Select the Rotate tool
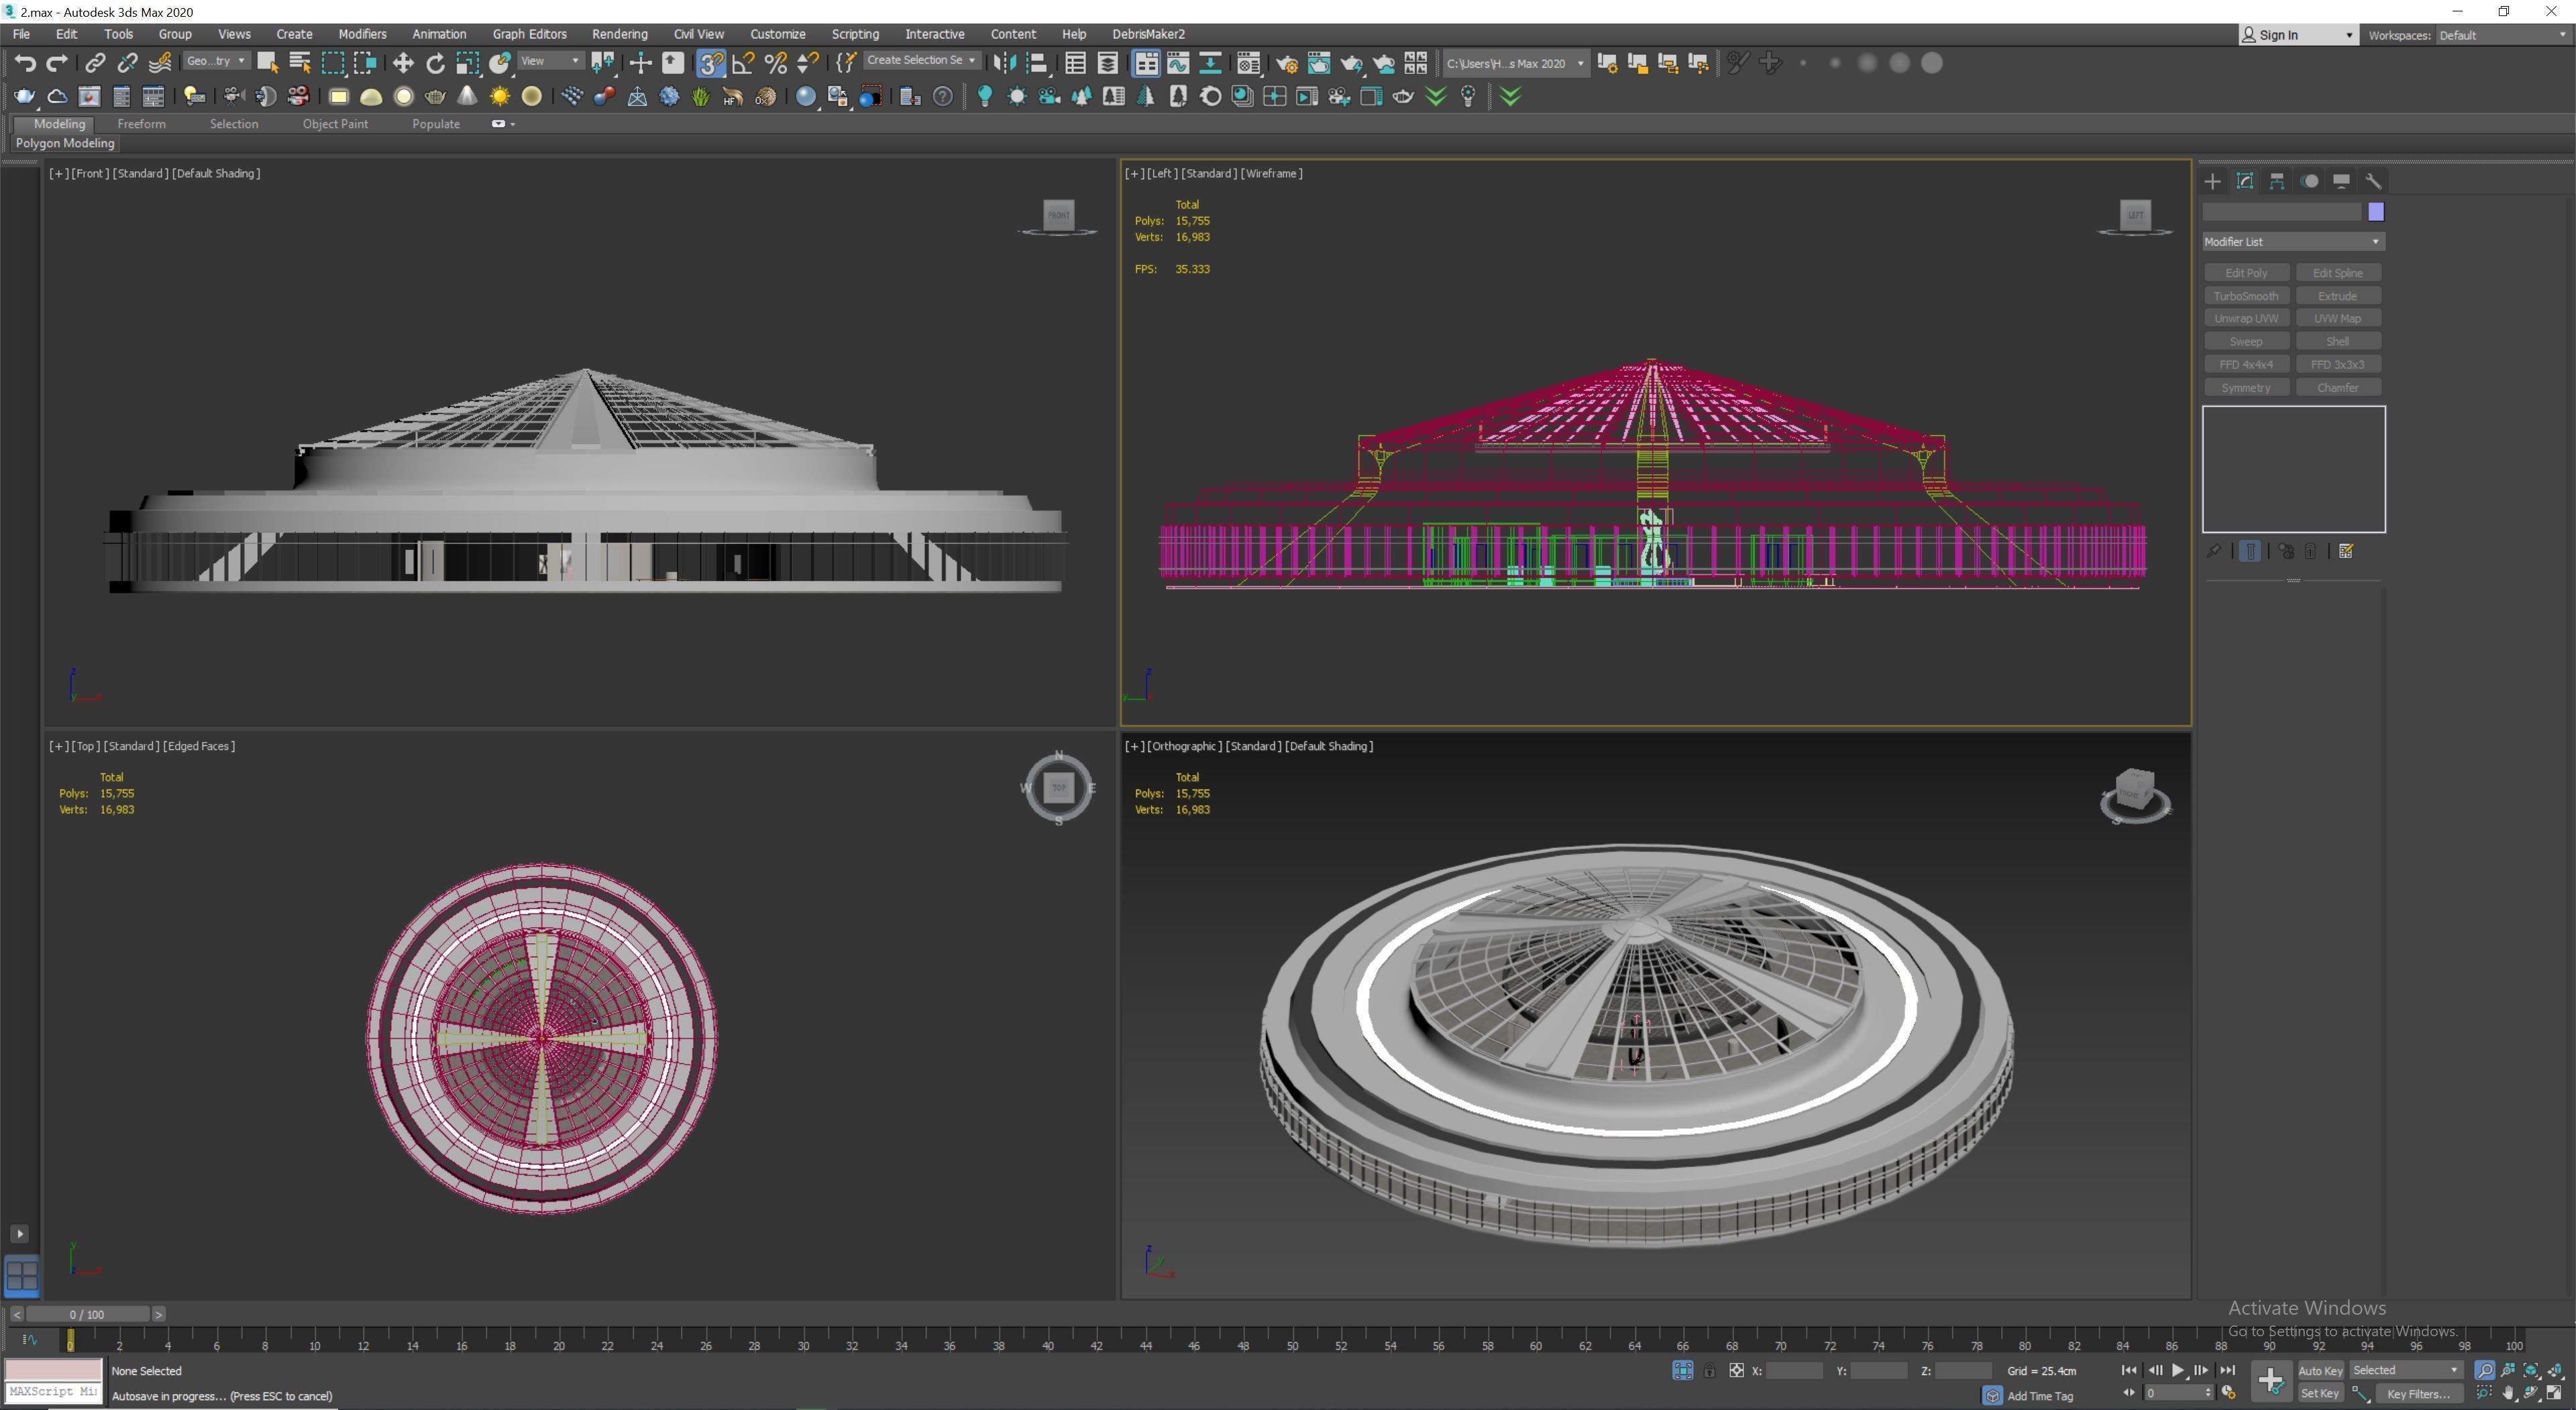This screenshot has height=1410, width=2576. click(435, 63)
